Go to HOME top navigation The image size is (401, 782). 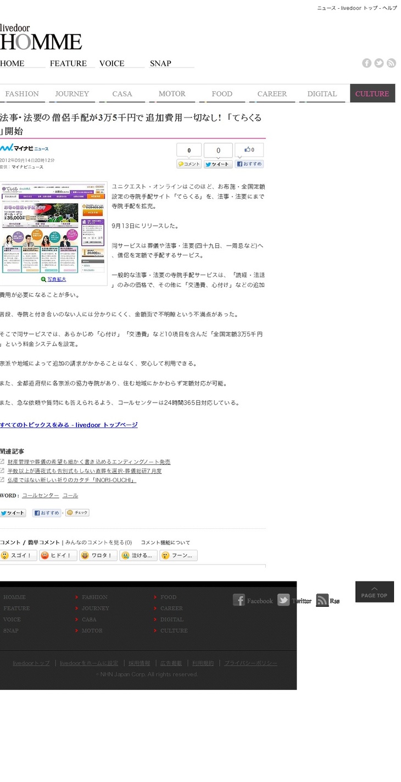22,64
